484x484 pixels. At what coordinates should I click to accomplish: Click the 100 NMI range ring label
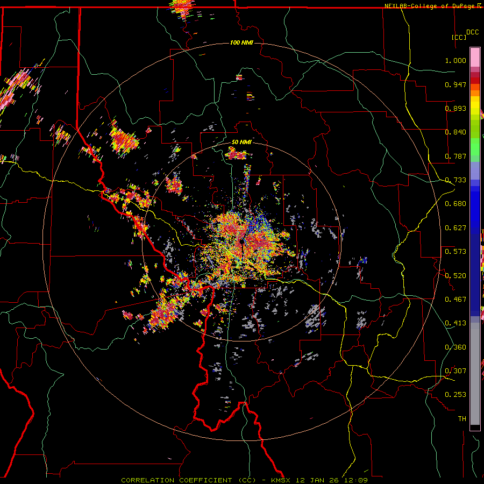click(241, 42)
